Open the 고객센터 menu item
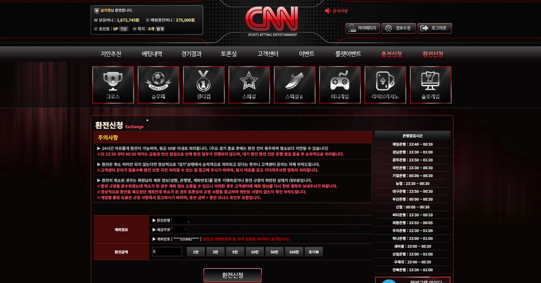Screen dimensions: 541x283 pos(268,54)
